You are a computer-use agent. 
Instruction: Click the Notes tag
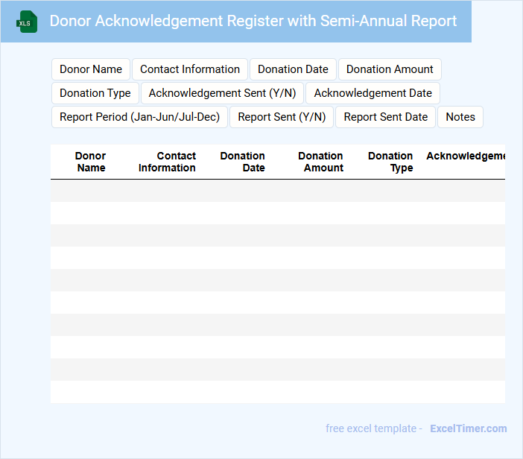tap(460, 117)
